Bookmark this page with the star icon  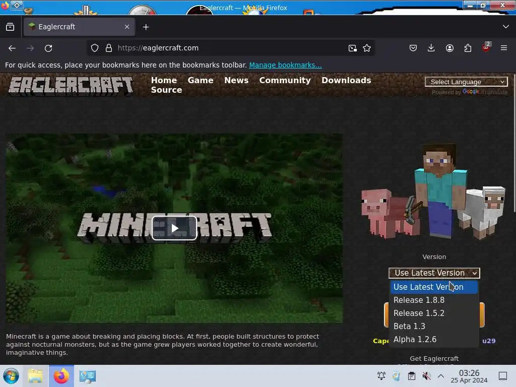click(367, 48)
